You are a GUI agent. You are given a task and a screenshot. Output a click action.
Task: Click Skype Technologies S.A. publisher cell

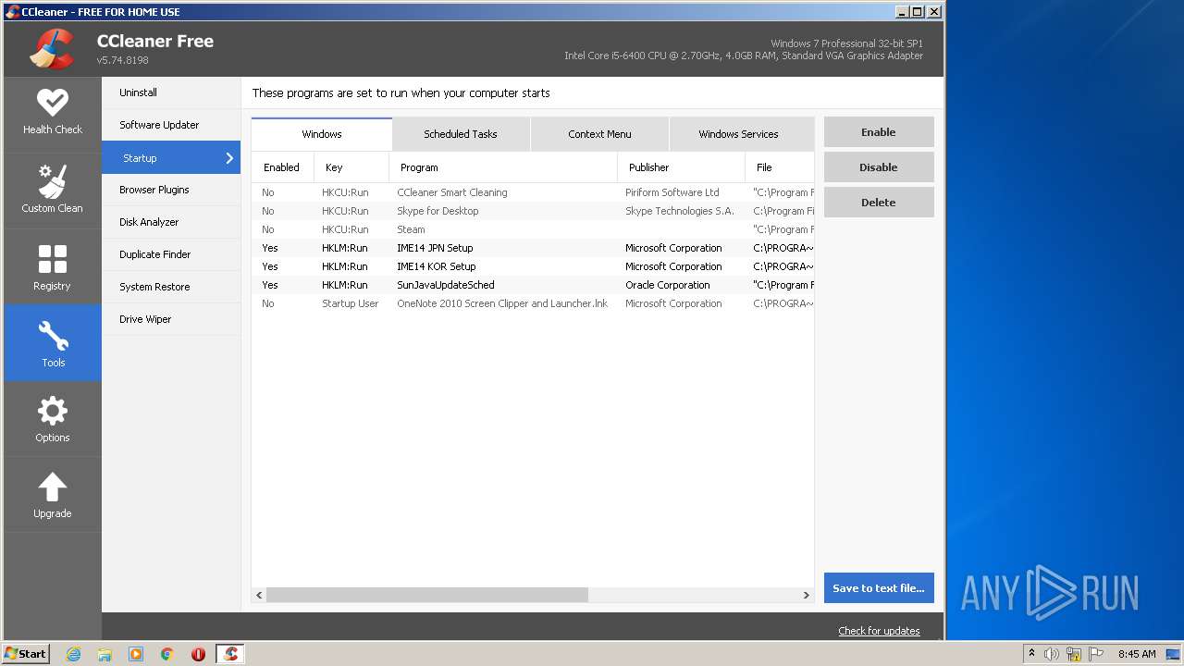coord(680,211)
